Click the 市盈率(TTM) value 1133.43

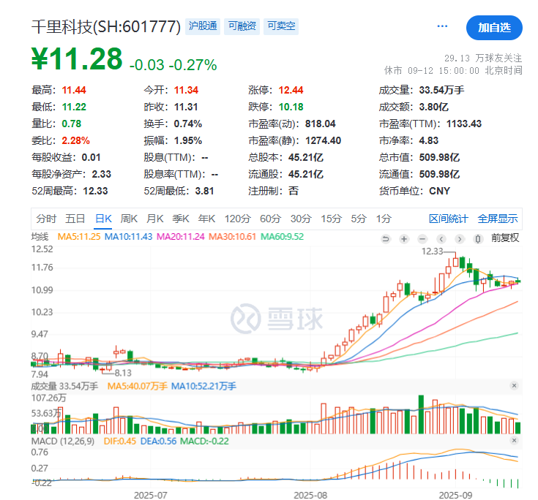[x=464, y=124]
